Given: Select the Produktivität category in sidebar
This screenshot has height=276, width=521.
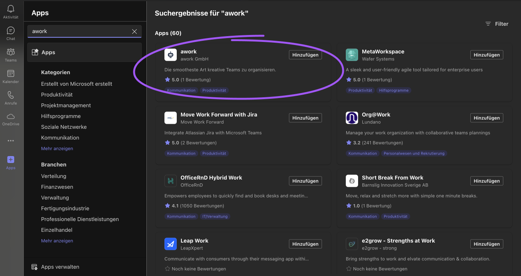Looking at the screenshot, I should coord(57,95).
